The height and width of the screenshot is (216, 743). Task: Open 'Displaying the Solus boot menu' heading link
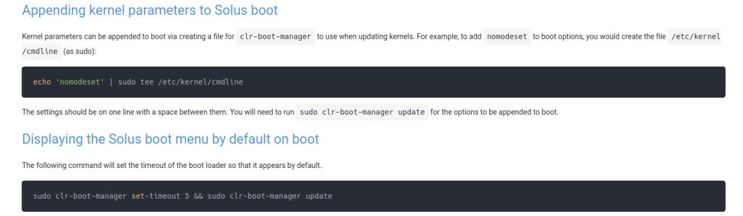pos(171,140)
